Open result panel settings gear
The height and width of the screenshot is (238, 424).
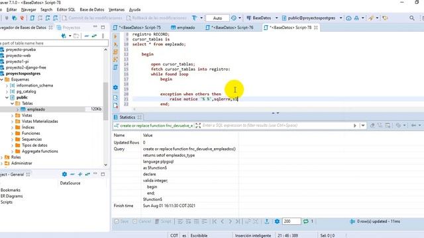coord(277,221)
